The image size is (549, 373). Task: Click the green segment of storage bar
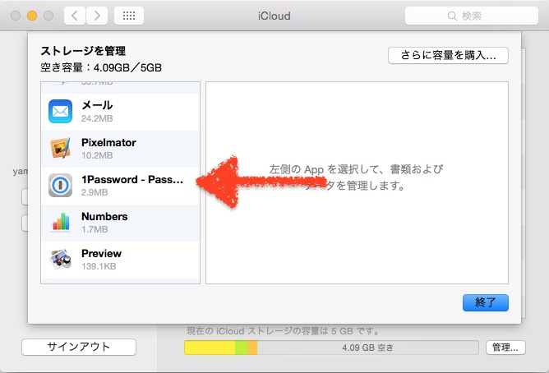pos(242,348)
